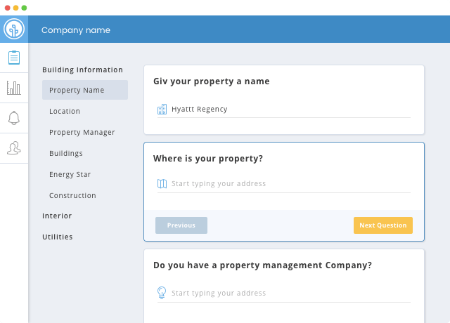Go to the Location section
This screenshot has height=323, width=450.
(65, 111)
